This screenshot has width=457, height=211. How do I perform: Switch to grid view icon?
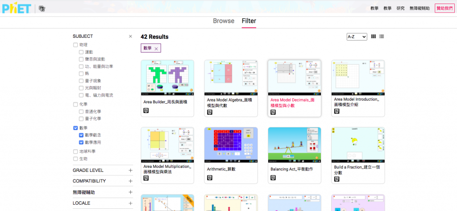point(374,37)
